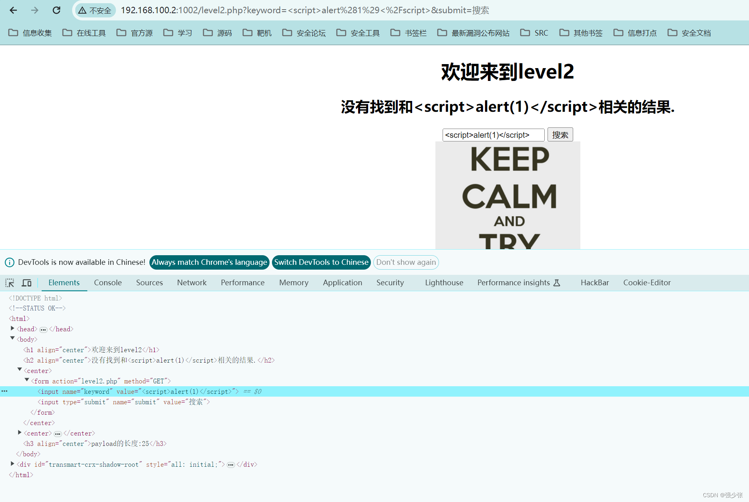Open the Cookie-Editor tab
749x502 pixels.
[647, 283]
